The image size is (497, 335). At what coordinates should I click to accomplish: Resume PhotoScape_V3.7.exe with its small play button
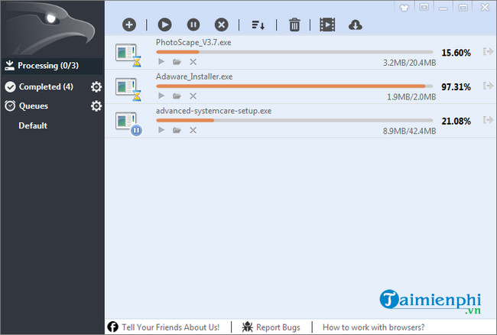161,62
